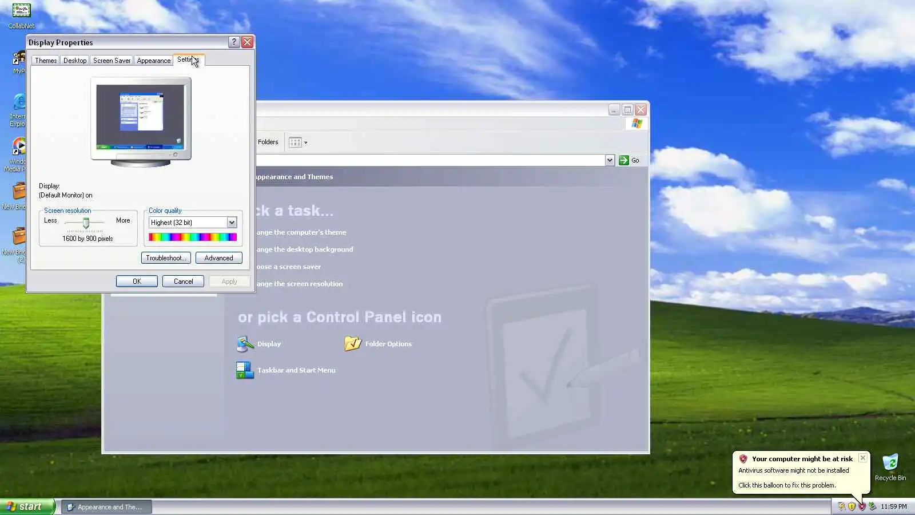Viewport: 915px width, 515px height.
Task: Open the Views button dropdown arrow
Action: click(305, 143)
